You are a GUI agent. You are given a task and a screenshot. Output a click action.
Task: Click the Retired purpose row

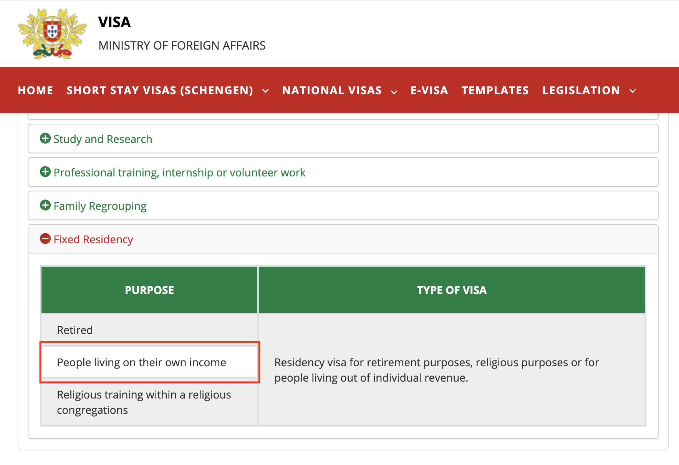[x=75, y=330]
